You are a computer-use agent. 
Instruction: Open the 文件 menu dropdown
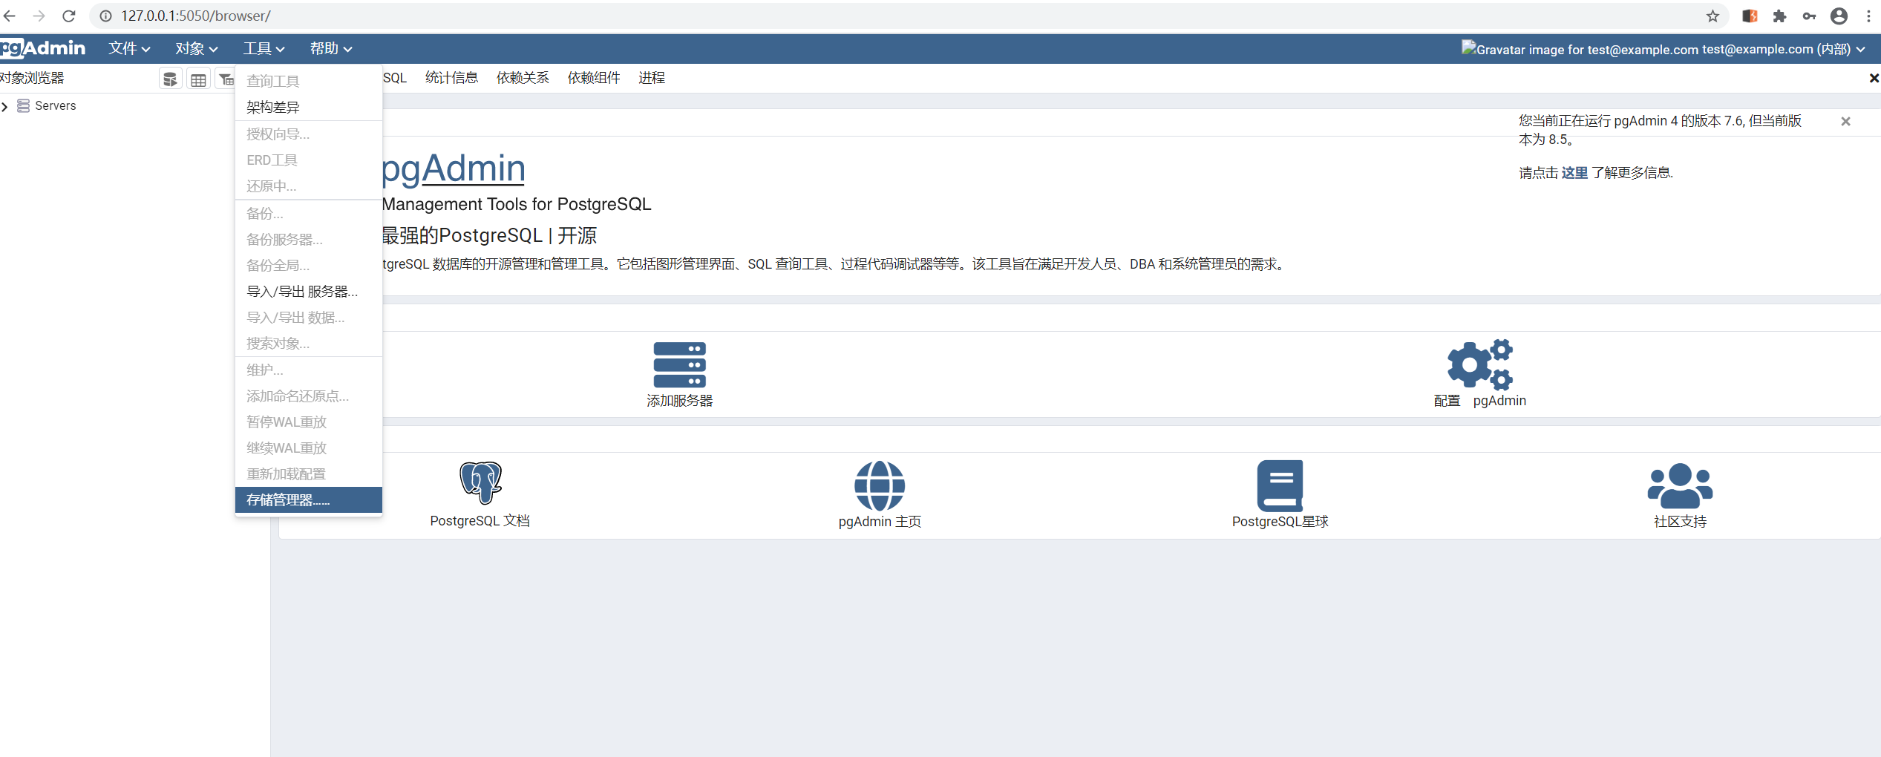click(129, 48)
